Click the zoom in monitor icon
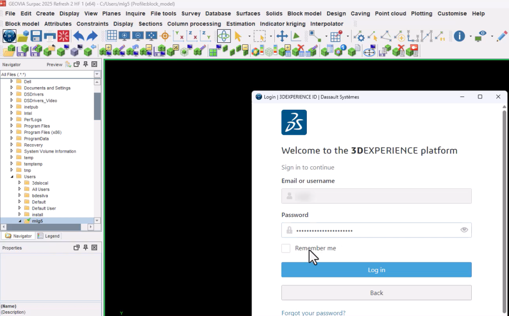This screenshot has height=316, width=509. coord(124,36)
